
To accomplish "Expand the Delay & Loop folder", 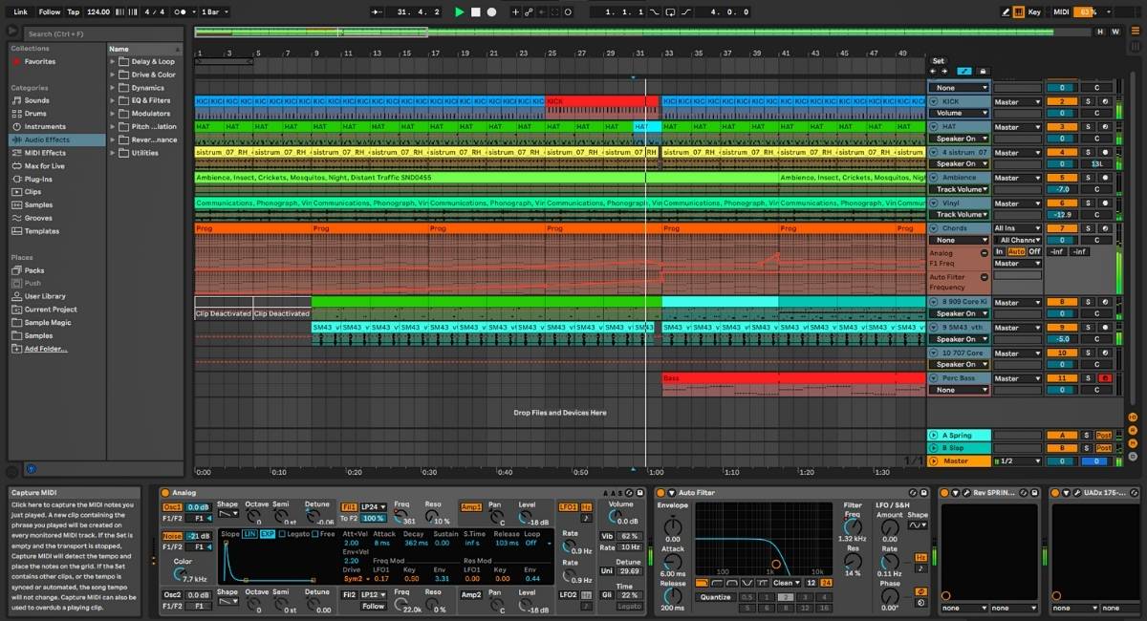I will pos(113,61).
